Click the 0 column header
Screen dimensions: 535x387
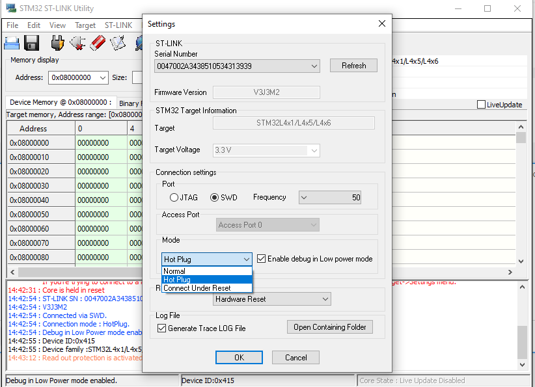point(101,129)
